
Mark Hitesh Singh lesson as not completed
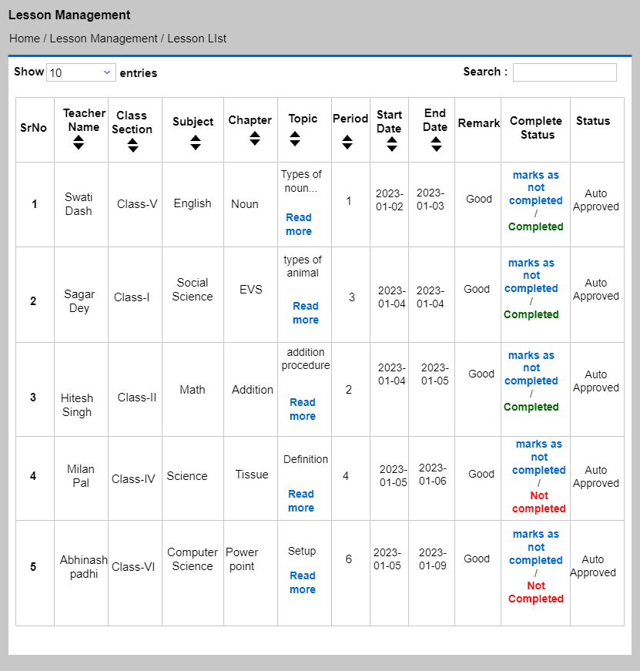[531, 368]
